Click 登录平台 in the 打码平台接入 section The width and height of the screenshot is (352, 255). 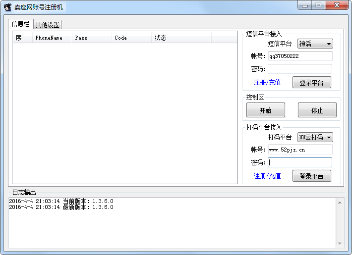(x=311, y=176)
